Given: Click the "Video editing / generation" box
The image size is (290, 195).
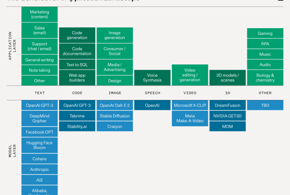Looking at the screenshot, I should point(190,75).
